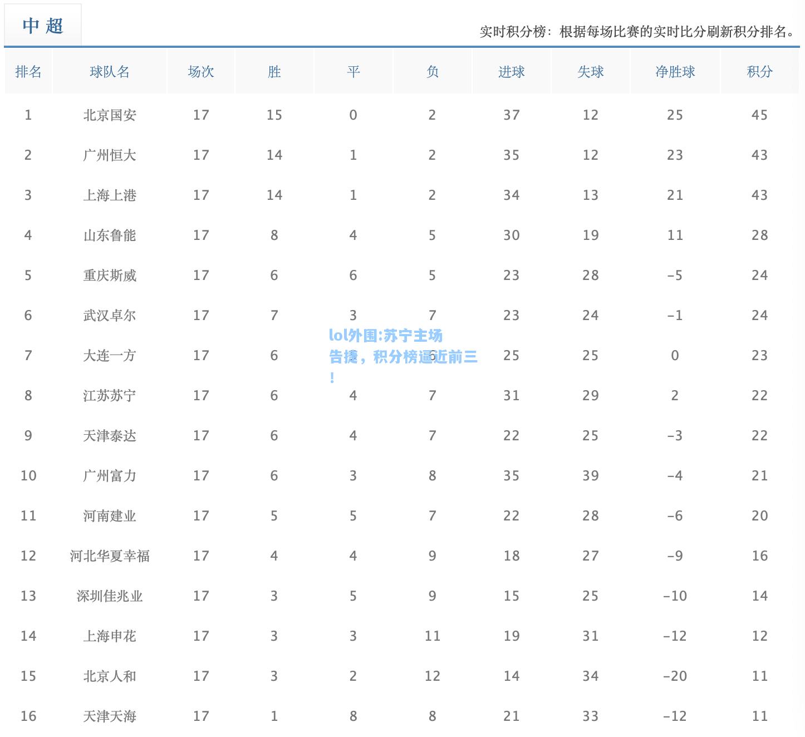Viewport: 805px width, 737px height.
Task: Click 深圳佳兆业 goal difference -10
Action: (x=675, y=596)
